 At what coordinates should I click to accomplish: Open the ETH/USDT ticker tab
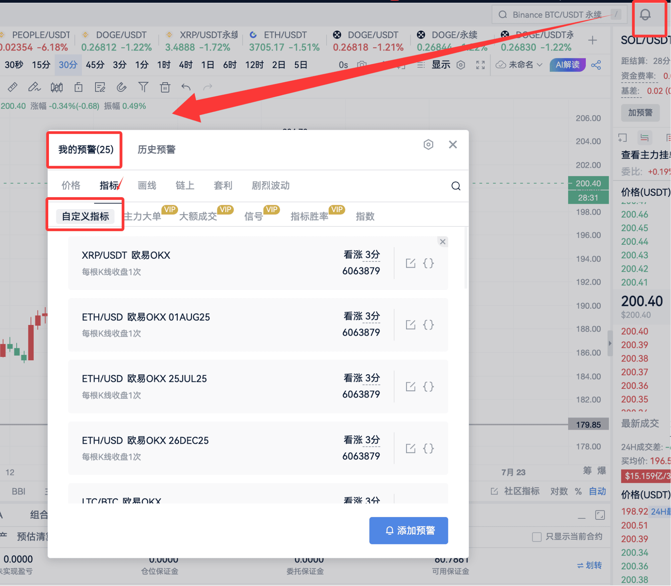coord(284,41)
